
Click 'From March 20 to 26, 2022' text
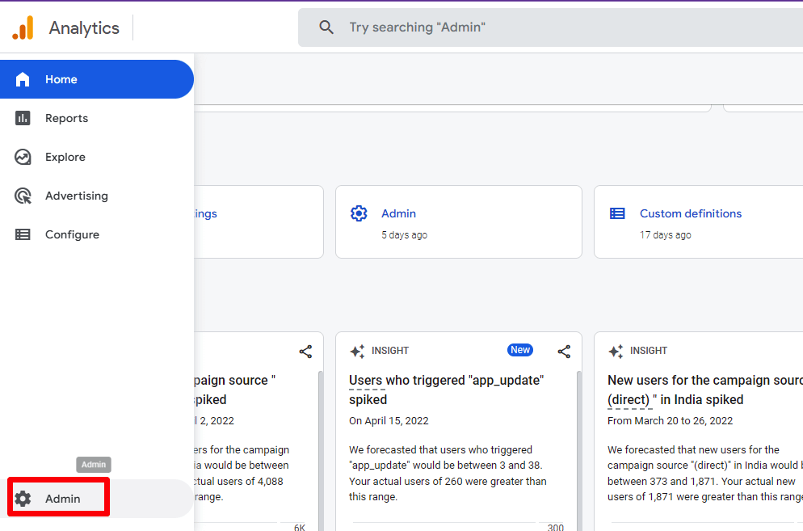670,421
